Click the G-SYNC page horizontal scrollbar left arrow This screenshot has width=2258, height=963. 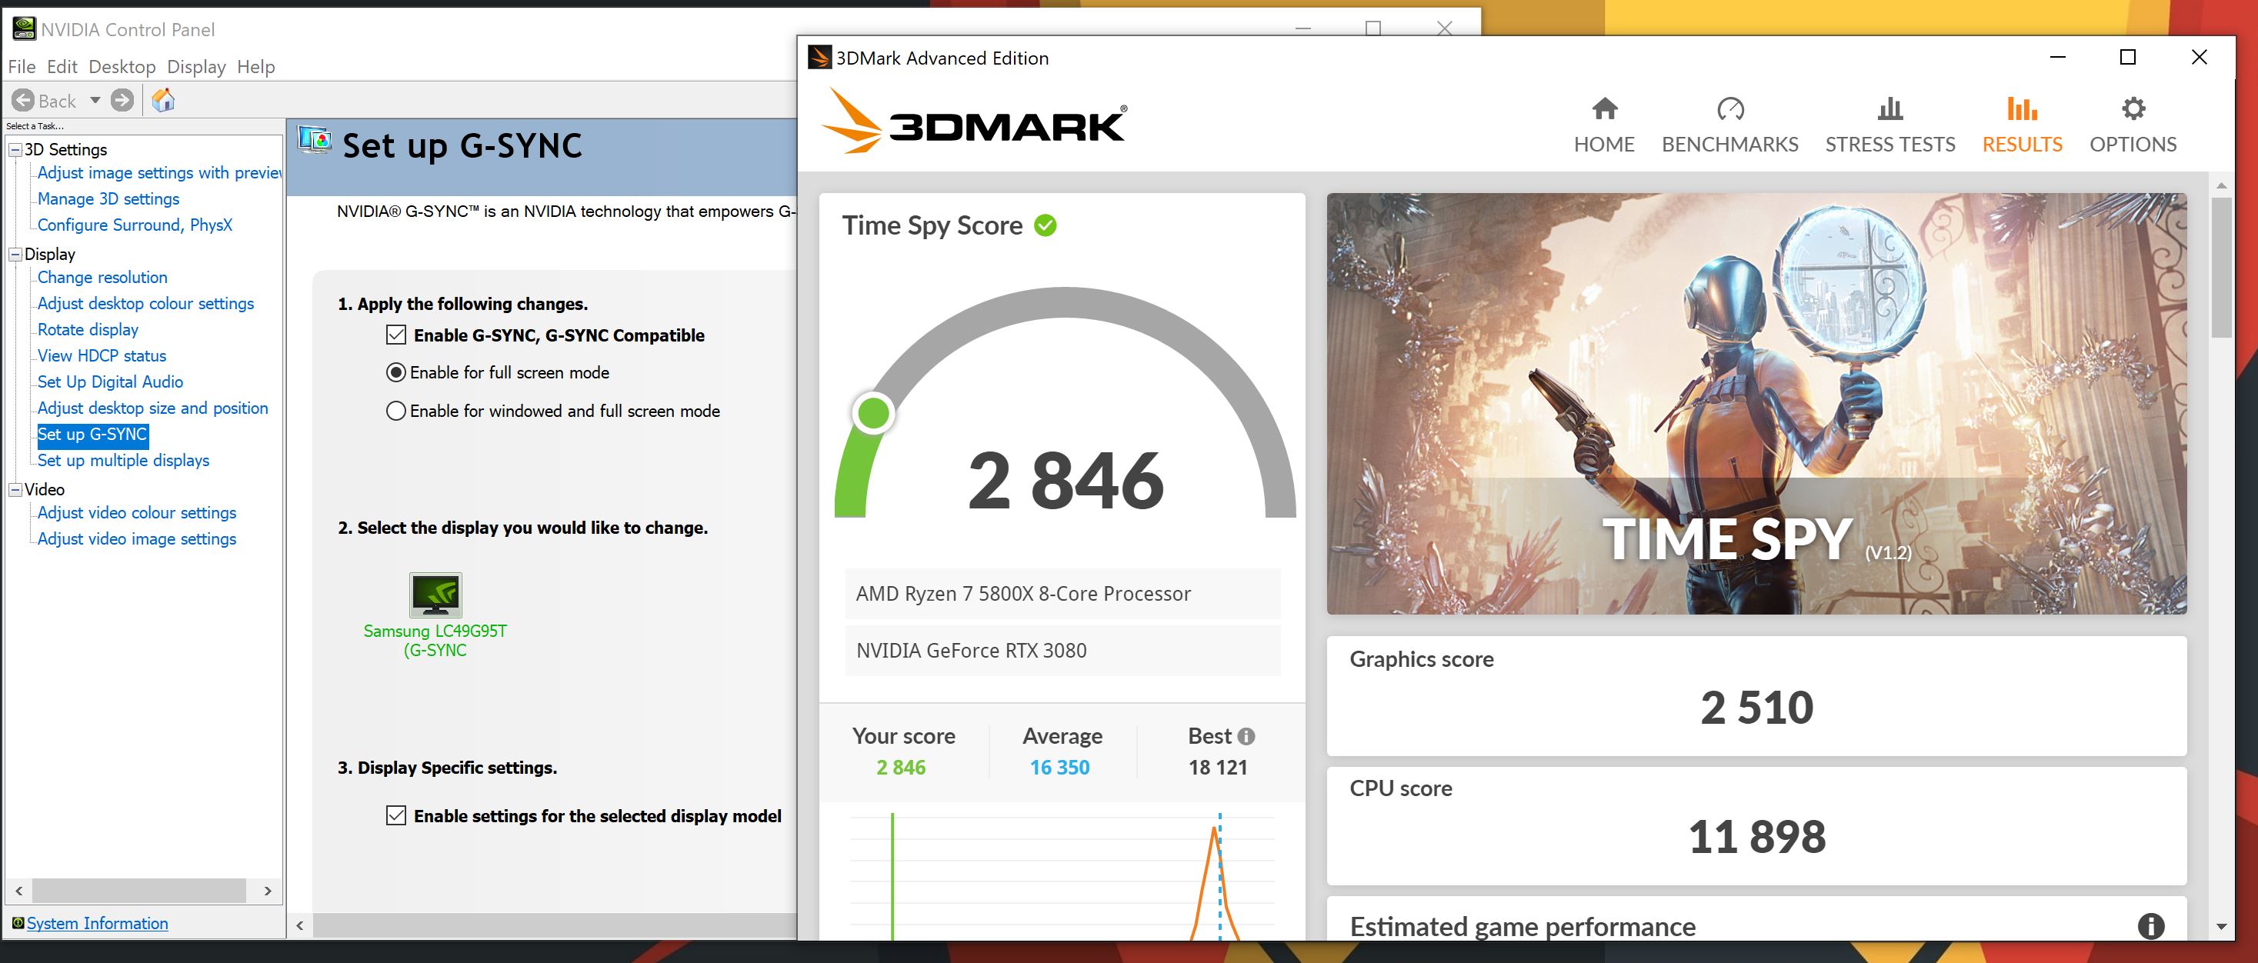(x=300, y=925)
